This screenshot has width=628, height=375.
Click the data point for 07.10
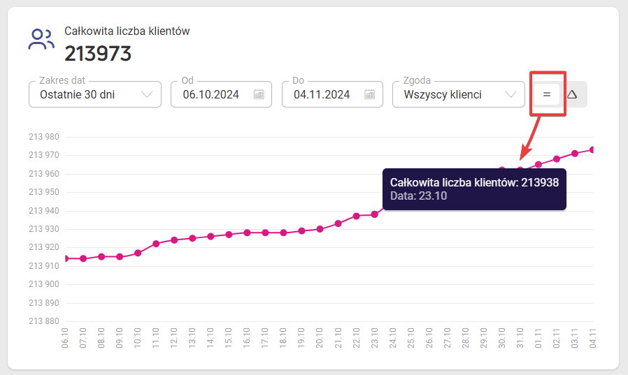coord(83,258)
